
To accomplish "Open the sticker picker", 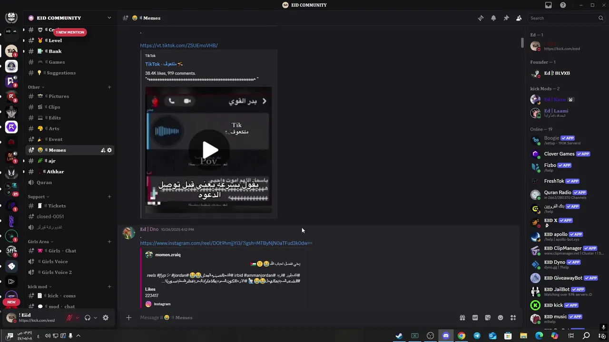I will (488, 318).
